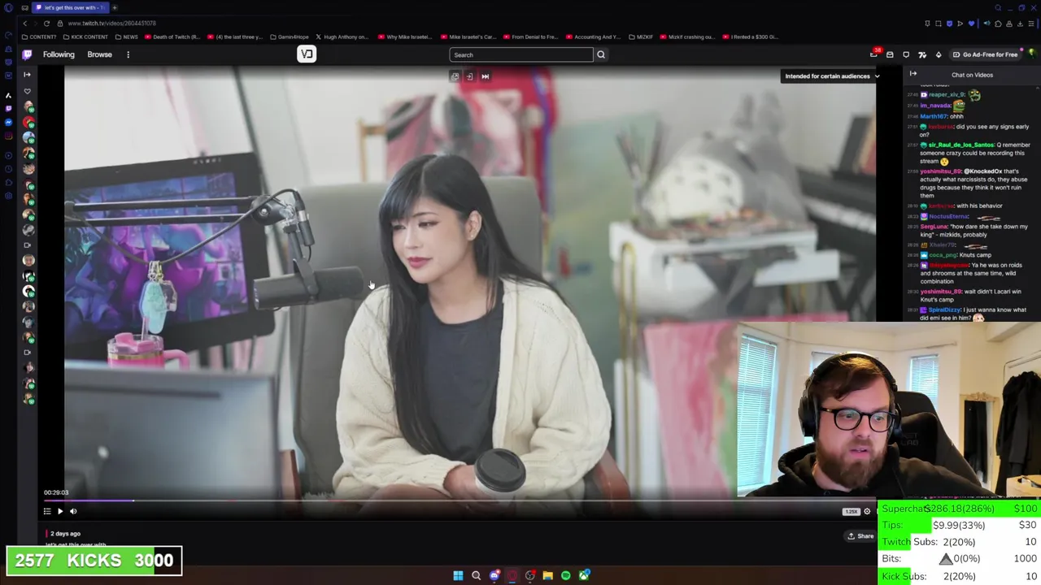This screenshot has width=1041, height=585.
Task: Open Windows taskbar search
Action: (x=476, y=576)
